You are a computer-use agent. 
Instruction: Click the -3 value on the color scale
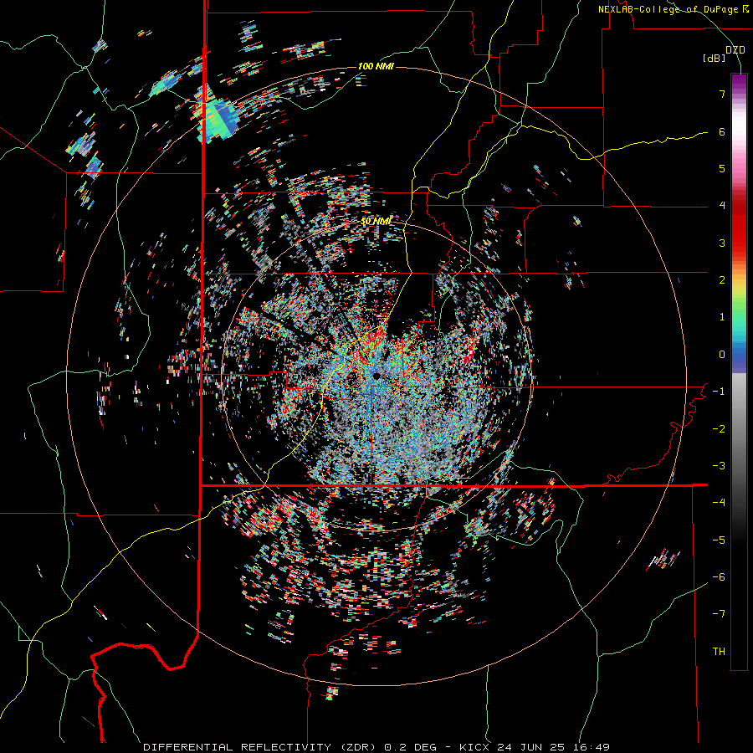pos(719,466)
